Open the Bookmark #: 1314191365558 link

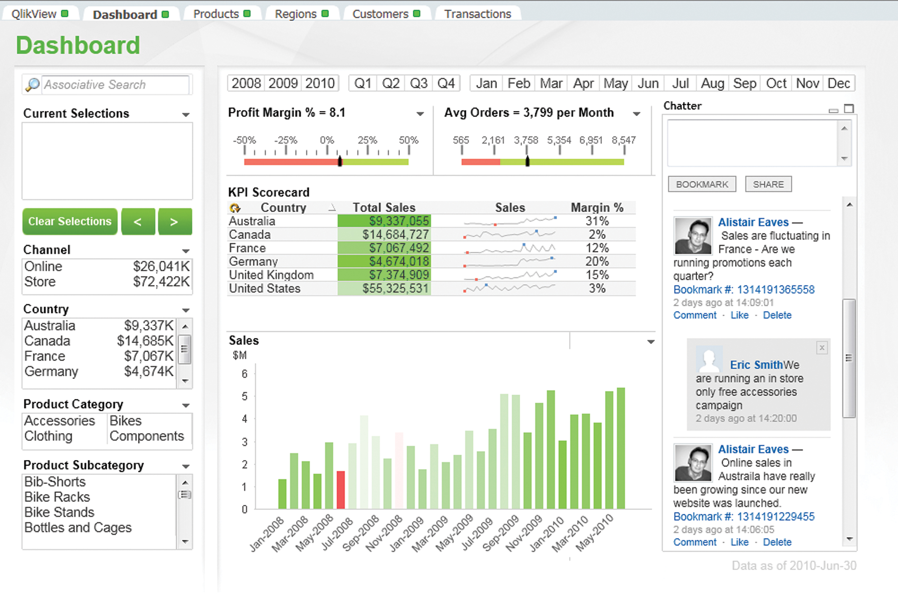[x=743, y=290]
